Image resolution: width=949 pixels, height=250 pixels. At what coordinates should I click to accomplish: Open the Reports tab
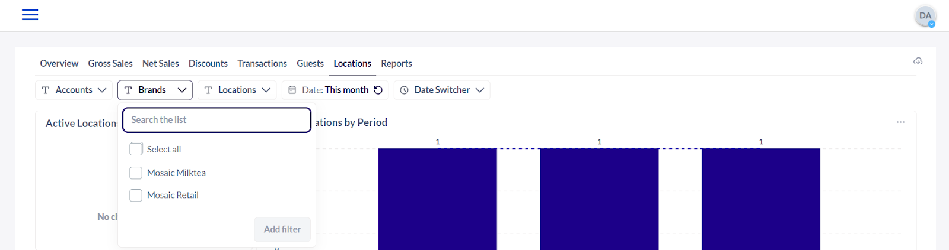396,63
